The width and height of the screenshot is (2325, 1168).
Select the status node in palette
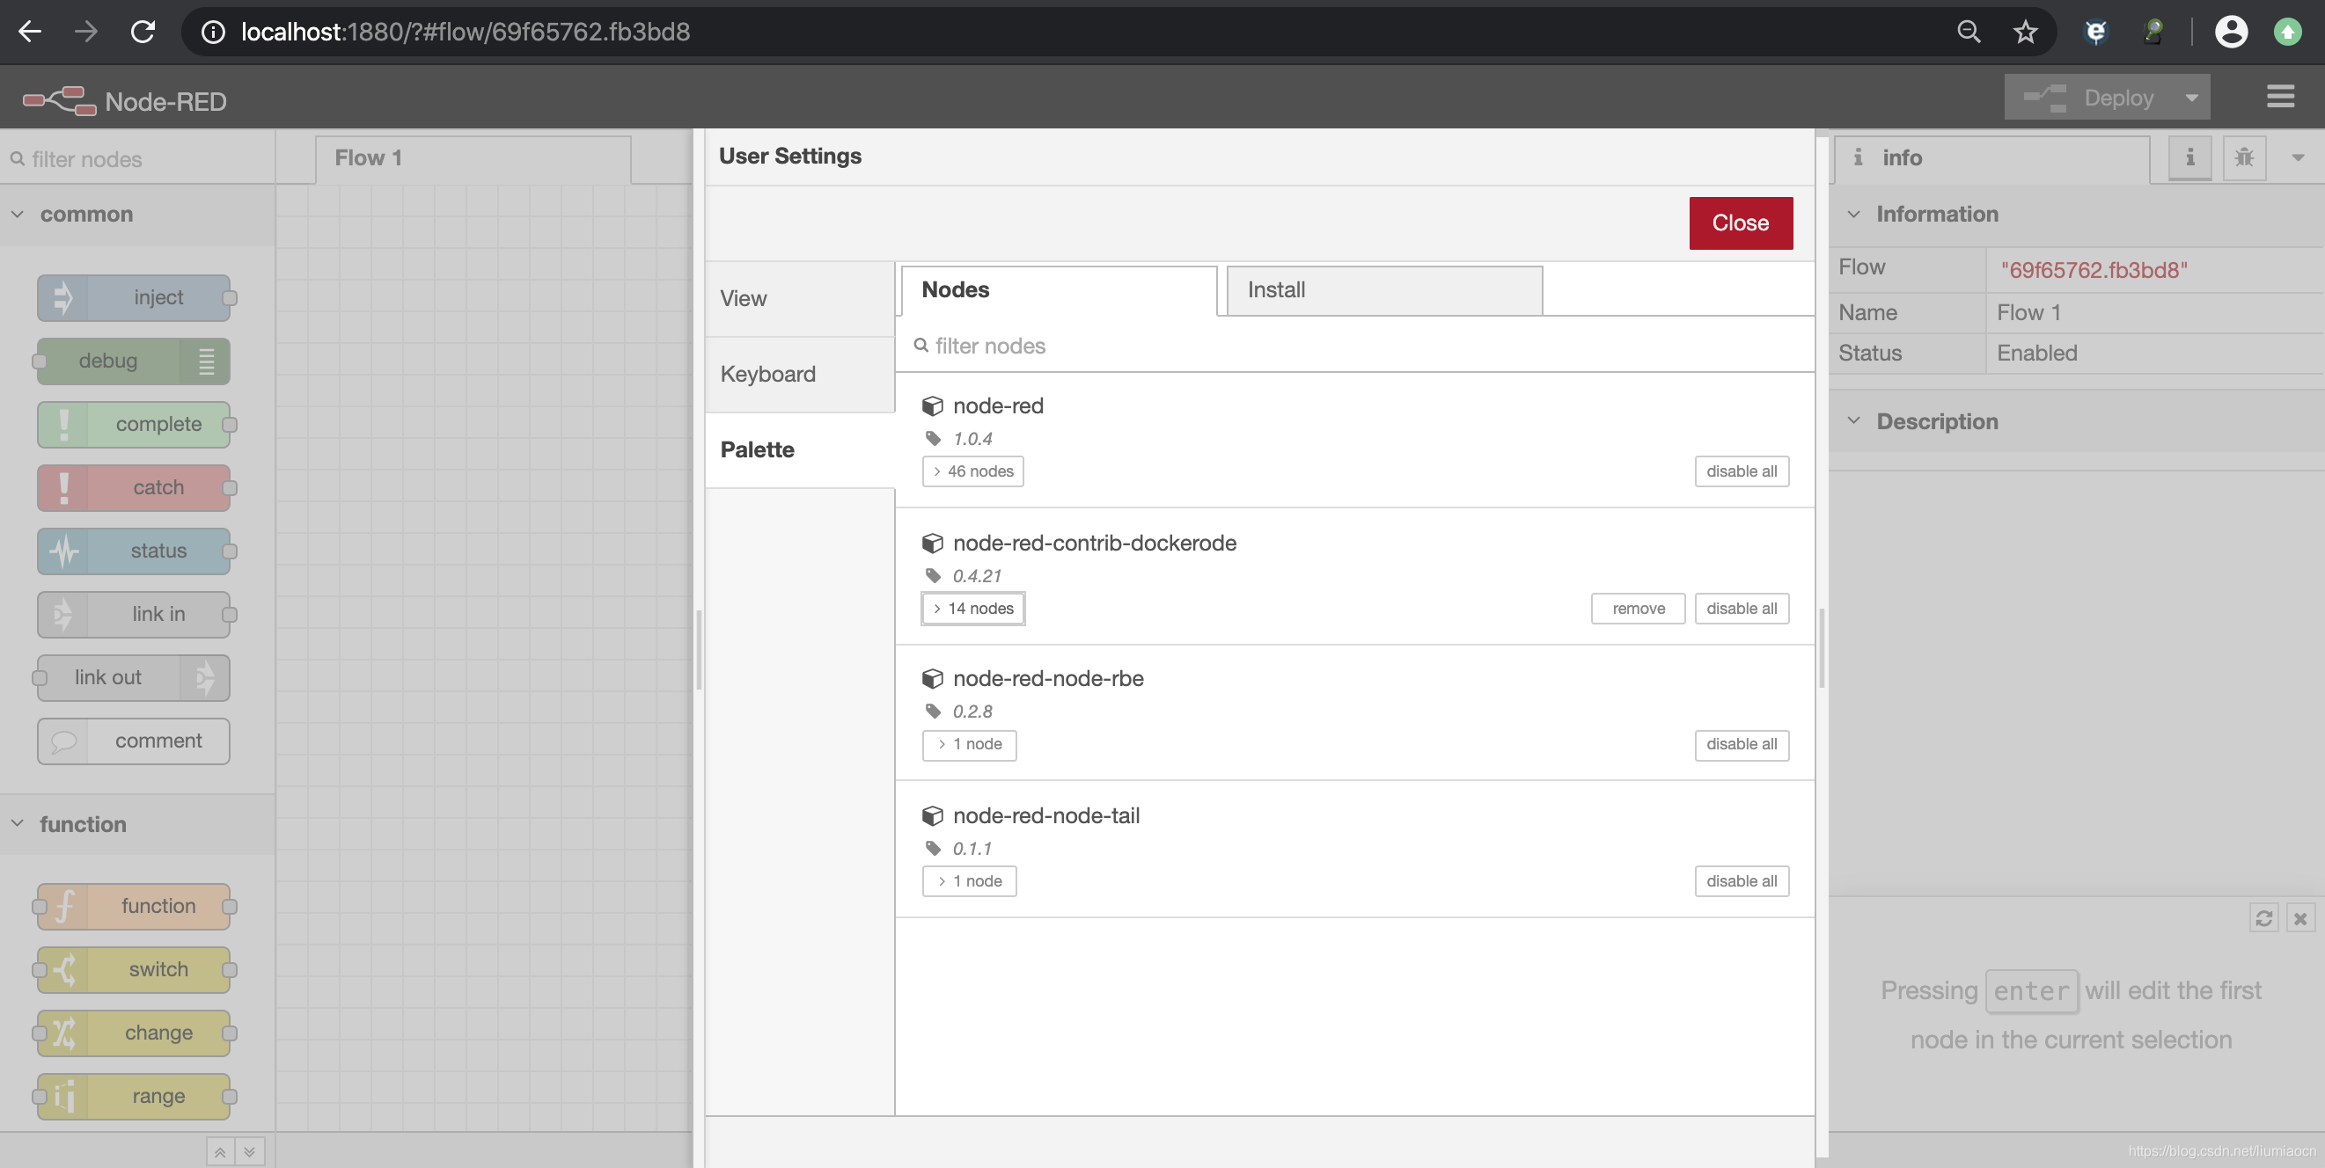click(134, 551)
